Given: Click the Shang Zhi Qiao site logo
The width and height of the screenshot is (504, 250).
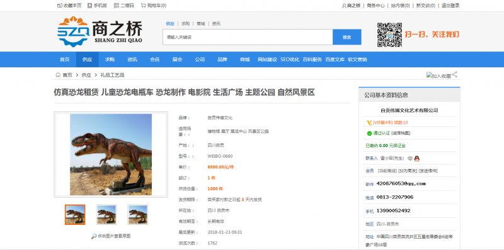Looking at the screenshot, I should (x=100, y=32).
